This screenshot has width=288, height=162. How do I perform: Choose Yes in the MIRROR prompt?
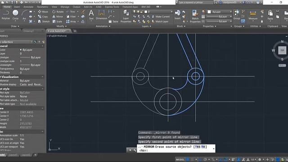198,147
